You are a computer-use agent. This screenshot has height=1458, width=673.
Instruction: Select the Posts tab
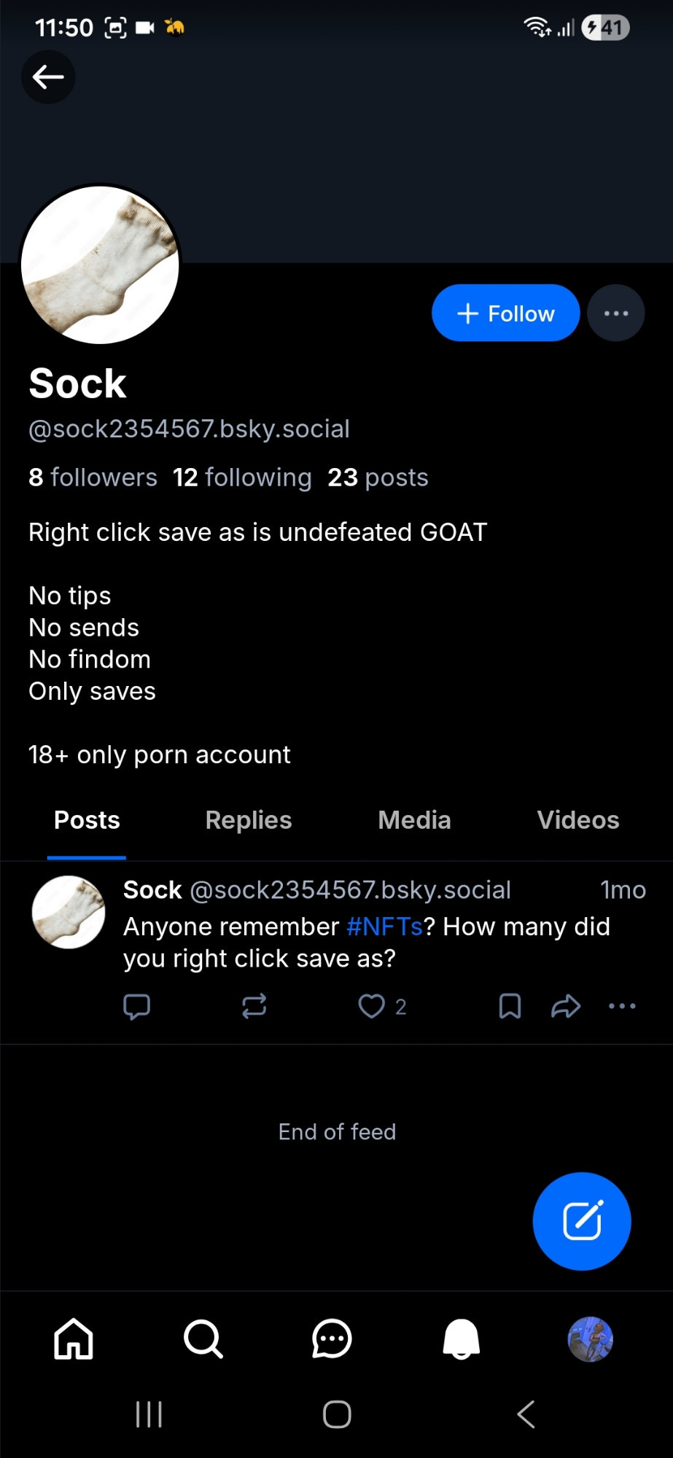tap(87, 820)
